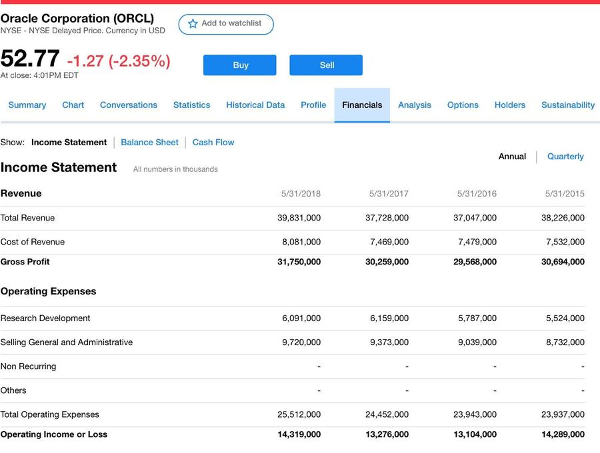Select the Financials tab

click(x=362, y=105)
